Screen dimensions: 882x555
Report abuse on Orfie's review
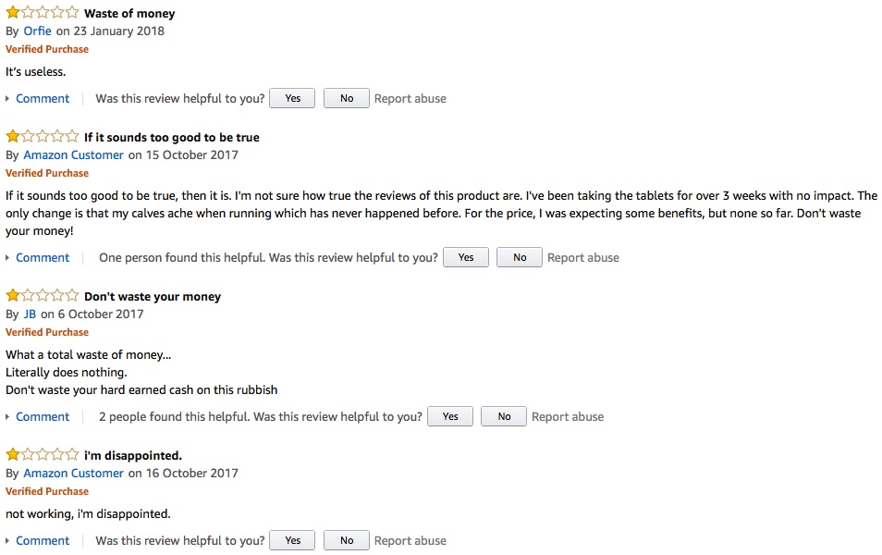click(410, 98)
